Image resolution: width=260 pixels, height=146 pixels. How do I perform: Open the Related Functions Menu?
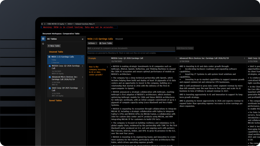[85, 24]
